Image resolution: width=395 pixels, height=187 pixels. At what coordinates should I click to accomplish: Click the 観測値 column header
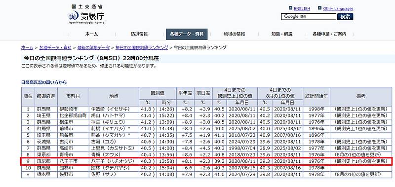click(x=158, y=93)
